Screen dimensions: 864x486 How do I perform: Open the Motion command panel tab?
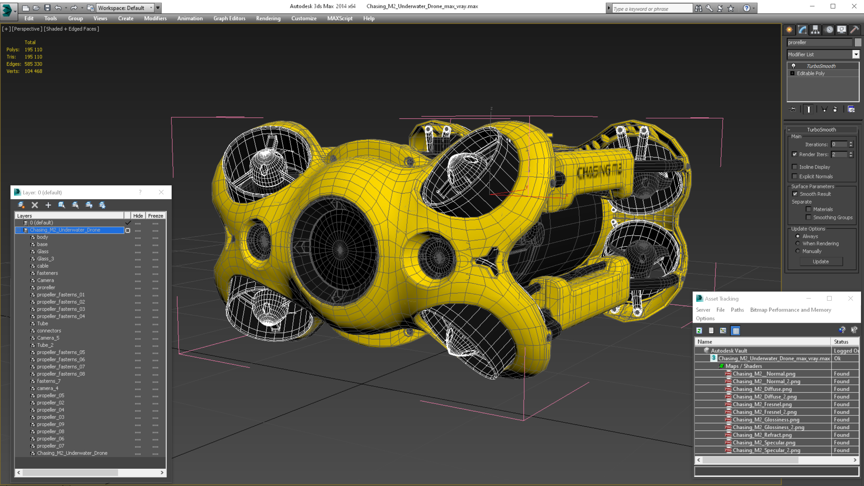click(x=829, y=30)
